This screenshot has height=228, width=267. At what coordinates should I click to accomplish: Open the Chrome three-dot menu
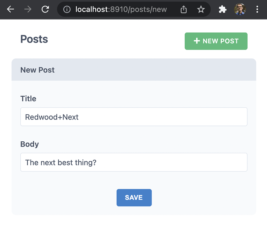pyautogui.click(x=257, y=9)
